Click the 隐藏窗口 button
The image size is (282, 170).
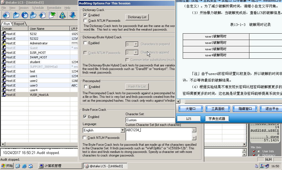point(245,109)
